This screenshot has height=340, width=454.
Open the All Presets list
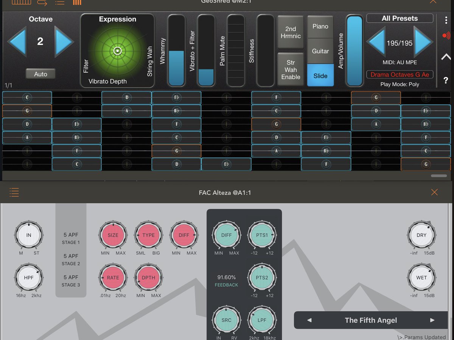tap(400, 18)
